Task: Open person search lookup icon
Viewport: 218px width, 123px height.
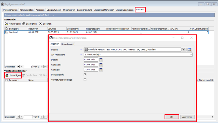Action: (190, 50)
